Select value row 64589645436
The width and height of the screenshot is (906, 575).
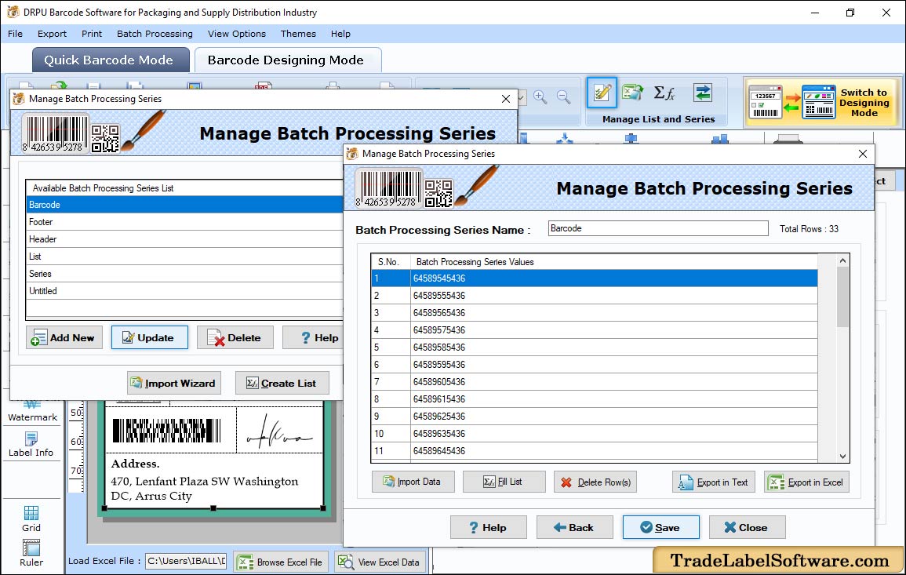tap(595, 451)
